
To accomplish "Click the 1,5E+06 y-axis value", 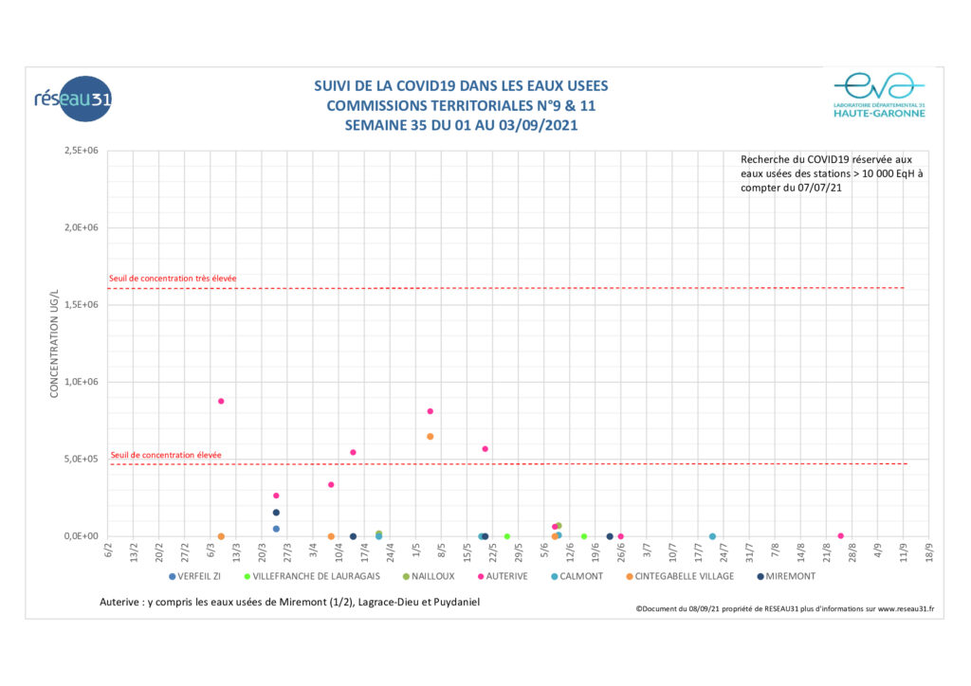I will coord(82,305).
